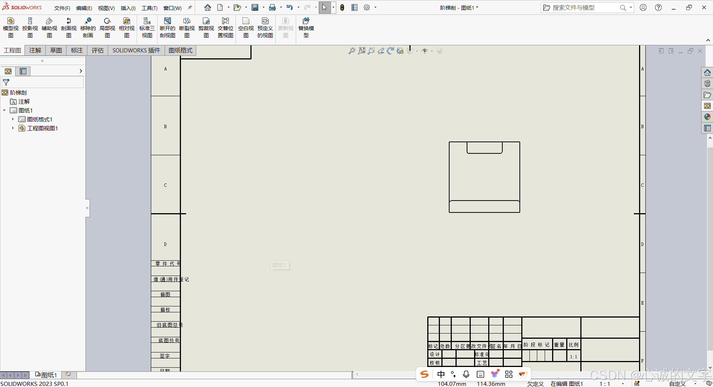The height and width of the screenshot is (387, 713).
Task: Select the Projected View (投影视图) tool
Action: [30, 27]
